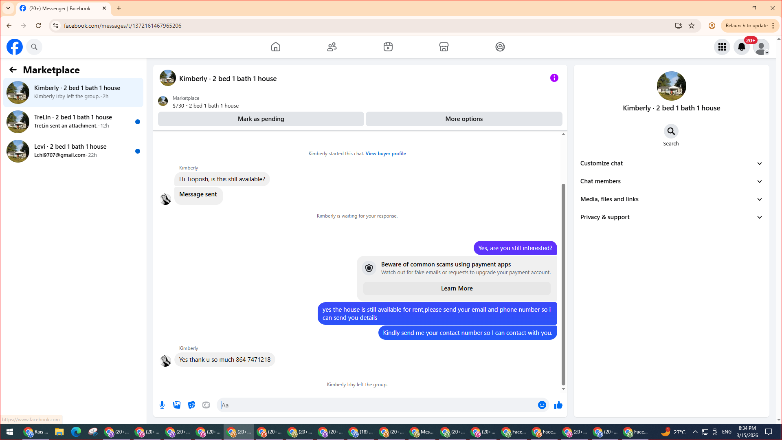The height and width of the screenshot is (440, 782).
Task: Install app icon in address bar
Action: coord(679,26)
